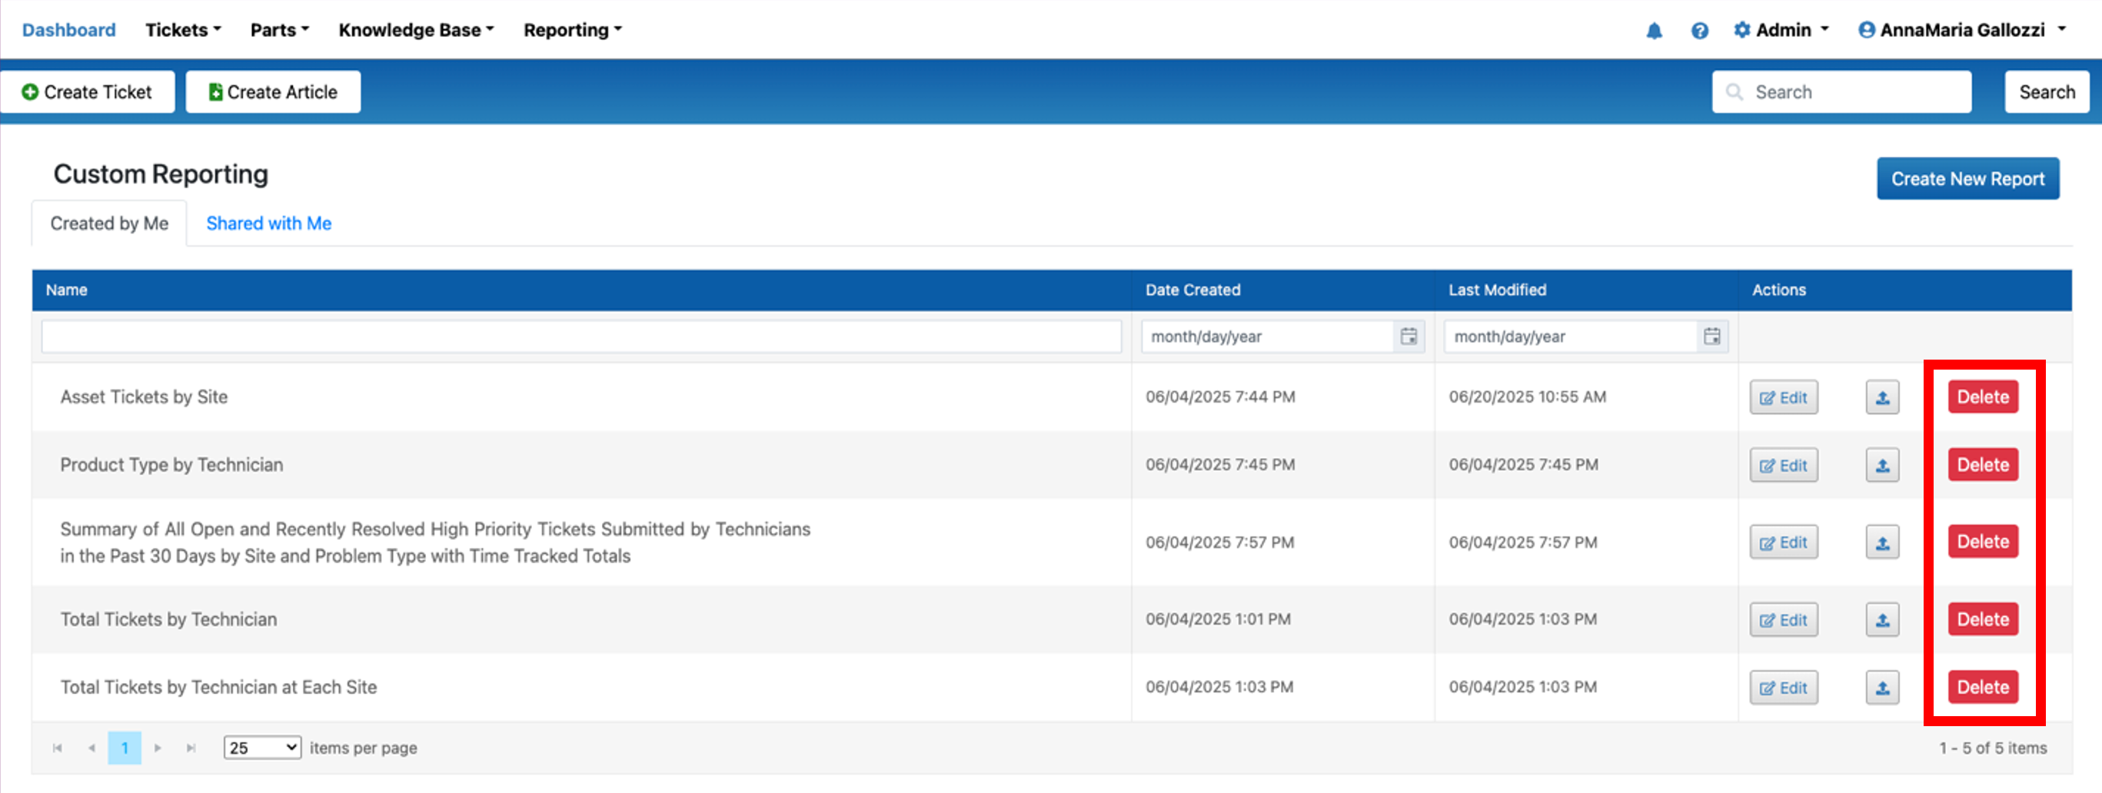Open AnnaMaria Gallozzi account menu
The image size is (2102, 793).
[1961, 30]
